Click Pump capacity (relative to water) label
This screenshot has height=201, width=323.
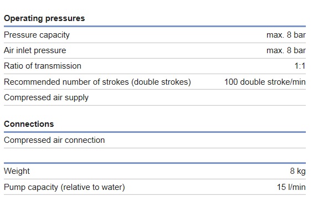click(x=64, y=187)
